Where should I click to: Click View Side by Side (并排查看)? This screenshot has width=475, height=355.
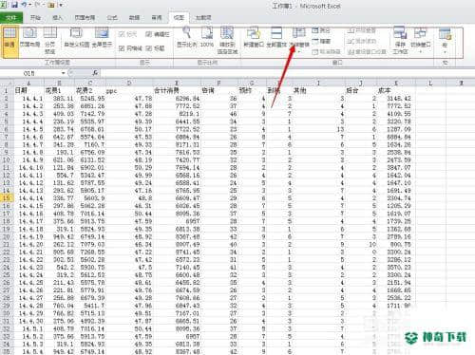tap(361, 30)
